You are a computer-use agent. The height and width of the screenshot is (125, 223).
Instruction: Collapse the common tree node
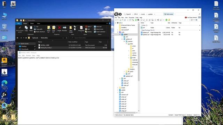(124, 41)
